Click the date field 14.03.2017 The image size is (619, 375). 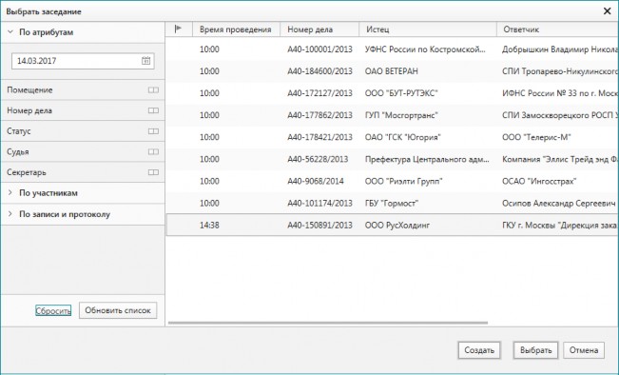point(83,61)
